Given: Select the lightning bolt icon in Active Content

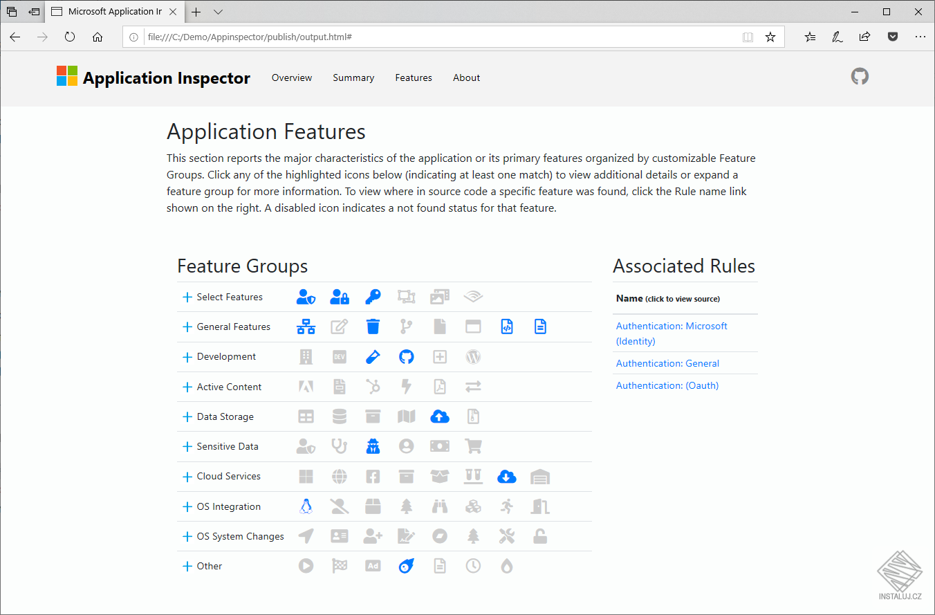Looking at the screenshot, I should pyautogui.click(x=406, y=387).
